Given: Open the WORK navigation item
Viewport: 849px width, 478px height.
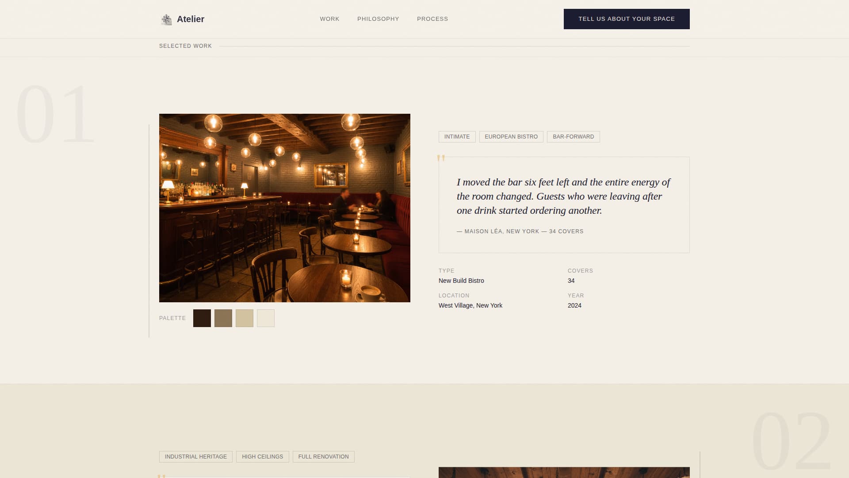Looking at the screenshot, I should pos(329,19).
